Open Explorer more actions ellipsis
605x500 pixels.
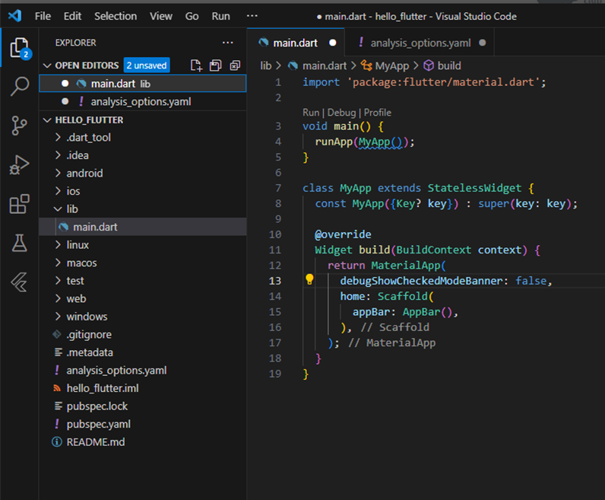[x=228, y=43]
